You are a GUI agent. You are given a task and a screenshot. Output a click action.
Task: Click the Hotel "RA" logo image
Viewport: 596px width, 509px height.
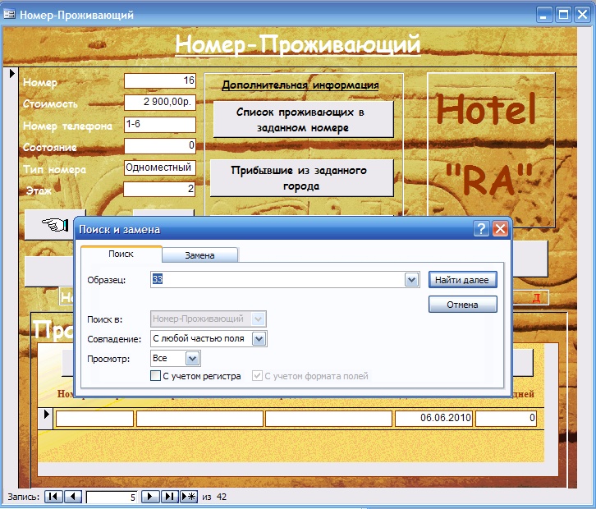point(491,150)
